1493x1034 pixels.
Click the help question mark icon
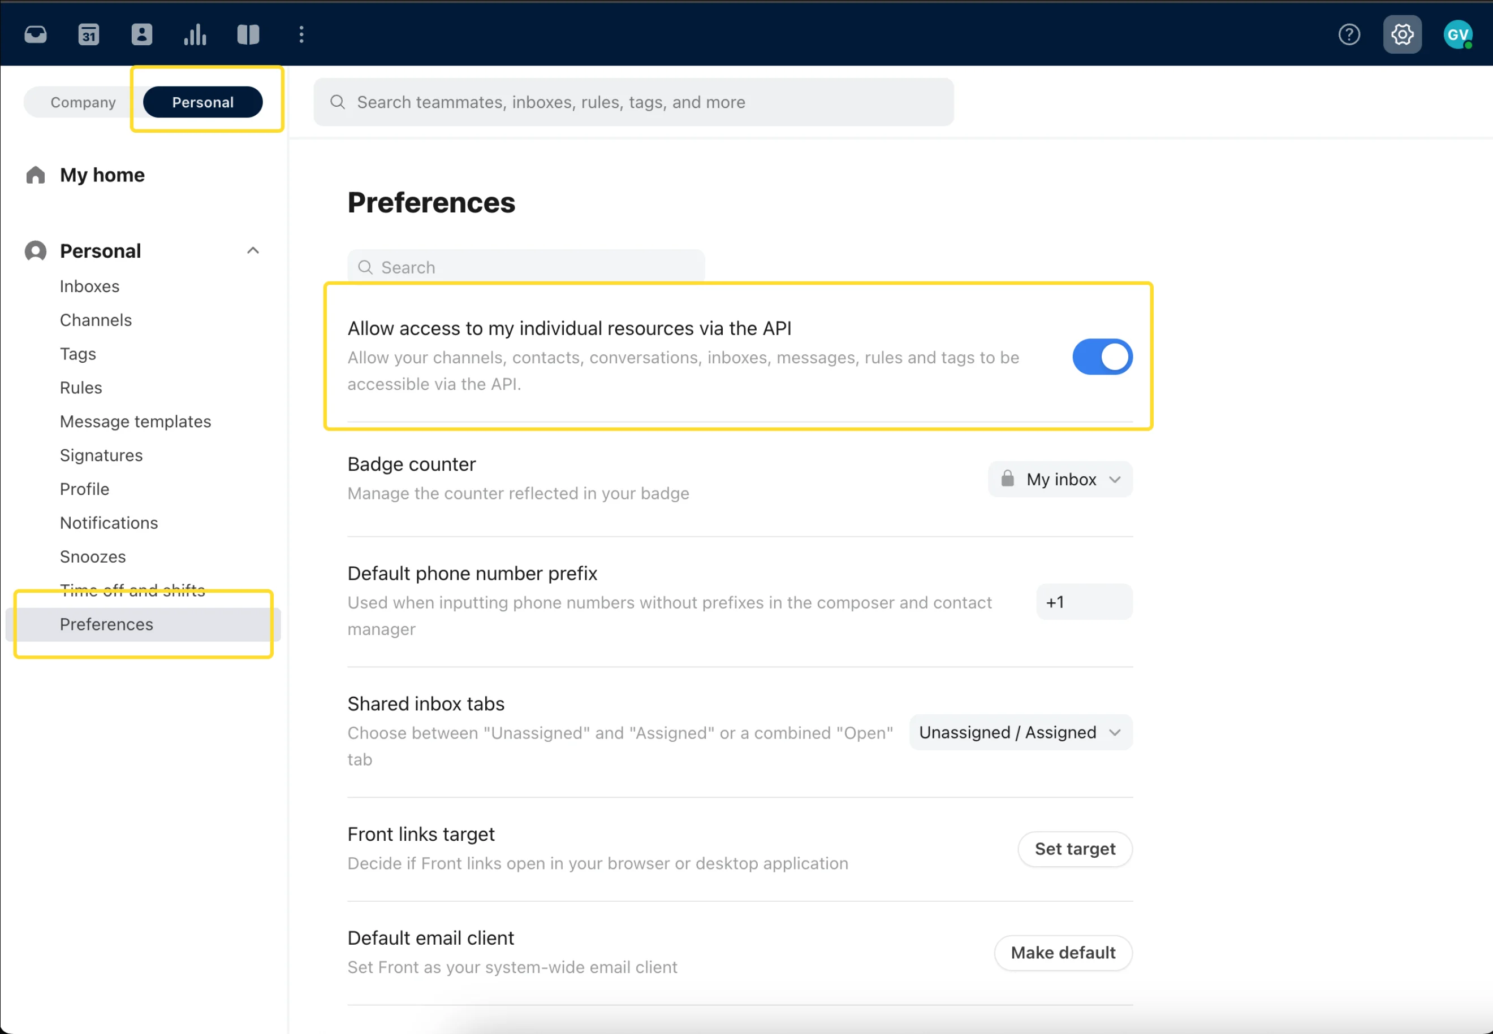[1349, 34]
